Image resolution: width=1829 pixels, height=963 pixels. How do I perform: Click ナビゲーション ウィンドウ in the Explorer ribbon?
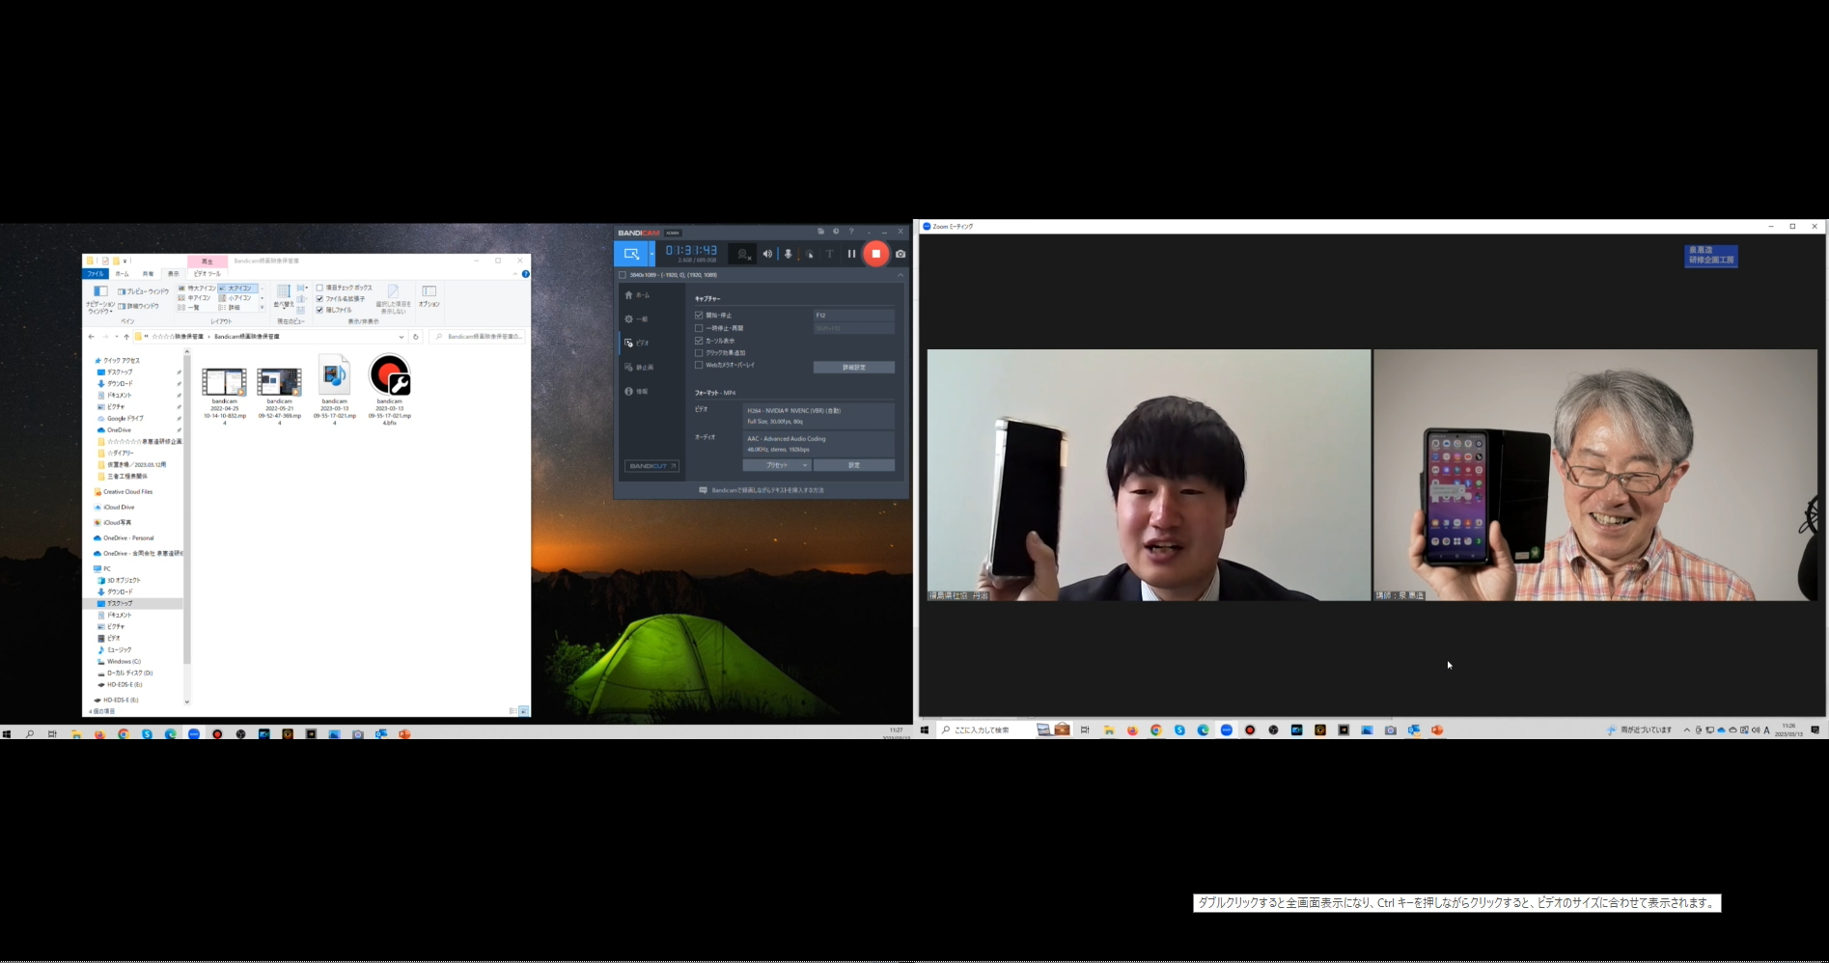[100, 300]
